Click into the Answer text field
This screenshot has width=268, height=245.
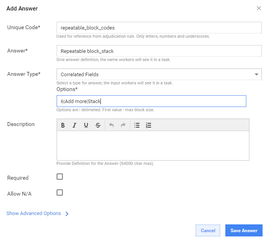159,51
